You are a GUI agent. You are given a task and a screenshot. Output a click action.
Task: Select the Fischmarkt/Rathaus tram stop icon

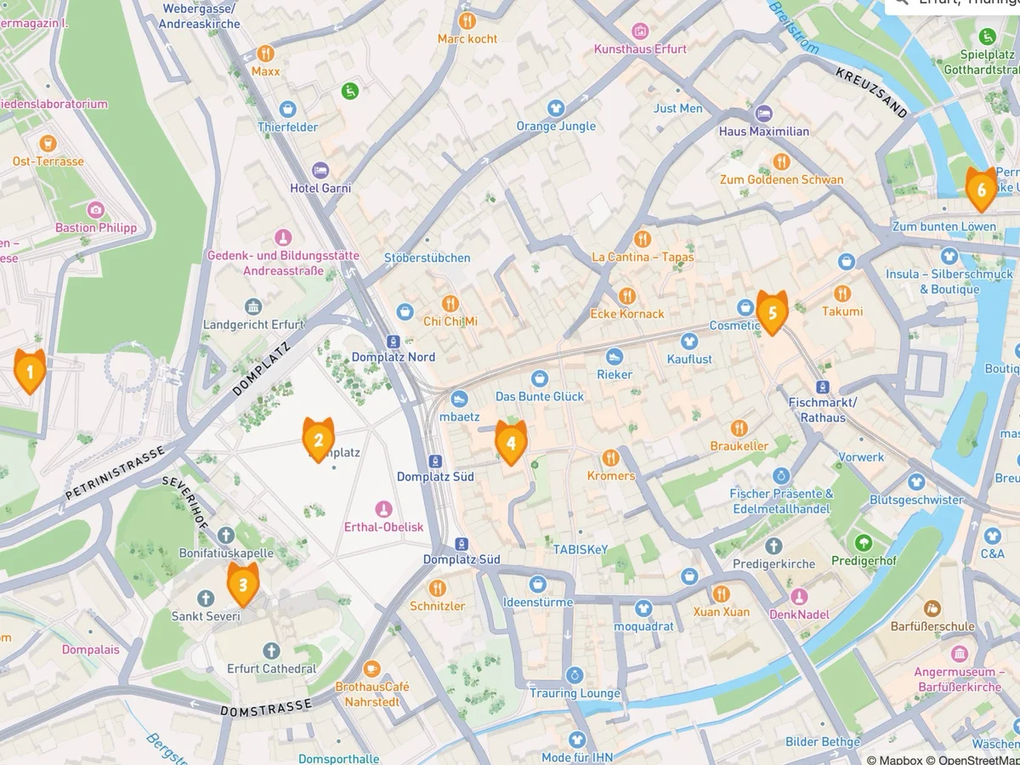tap(817, 386)
